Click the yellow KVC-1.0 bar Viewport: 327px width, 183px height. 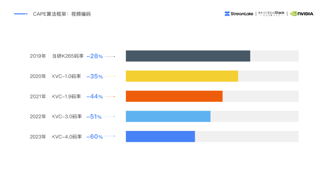click(182, 76)
